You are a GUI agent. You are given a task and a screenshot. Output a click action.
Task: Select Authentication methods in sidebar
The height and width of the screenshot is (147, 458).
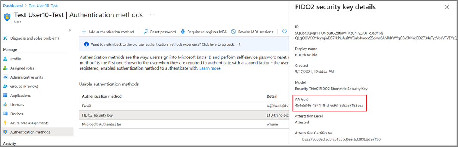(x=30, y=132)
